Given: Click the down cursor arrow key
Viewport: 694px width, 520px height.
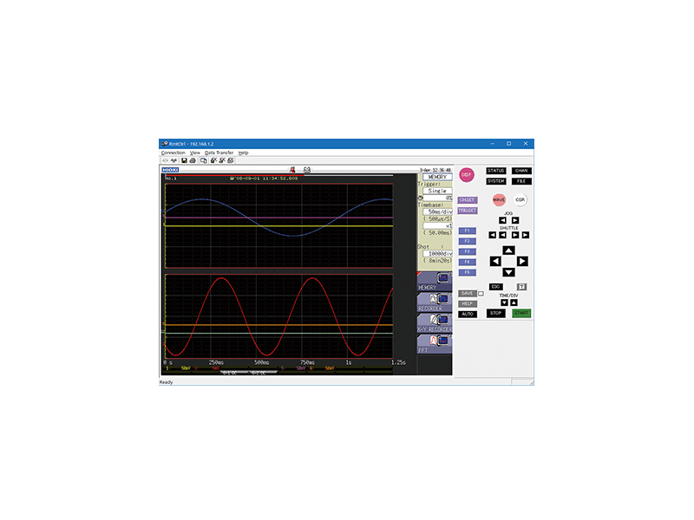Looking at the screenshot, I should point(508,272).
